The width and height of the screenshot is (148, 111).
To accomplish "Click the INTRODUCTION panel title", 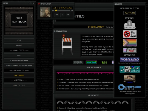I will click(61, 31).
